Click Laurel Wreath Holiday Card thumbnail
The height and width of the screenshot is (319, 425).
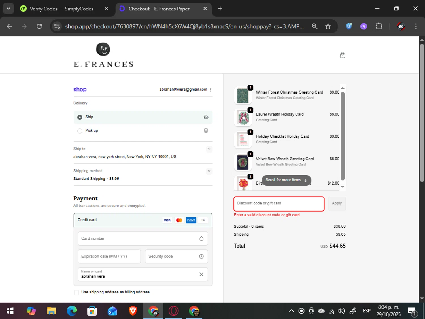coord(243,118)
